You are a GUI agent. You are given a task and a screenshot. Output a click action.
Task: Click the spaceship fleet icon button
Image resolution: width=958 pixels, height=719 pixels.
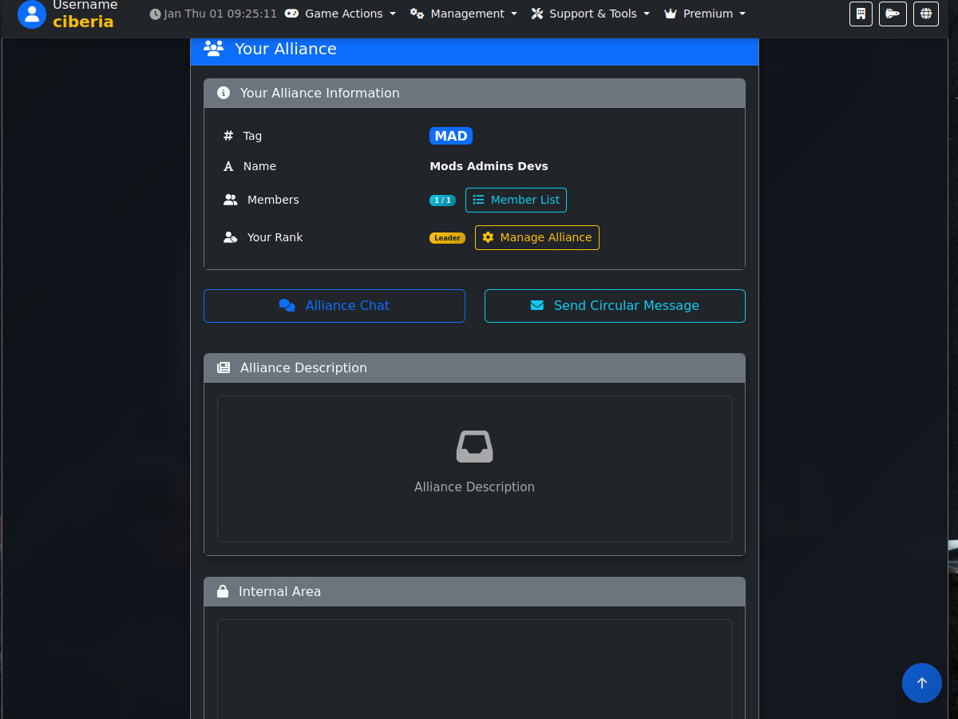tap(893, 14)
